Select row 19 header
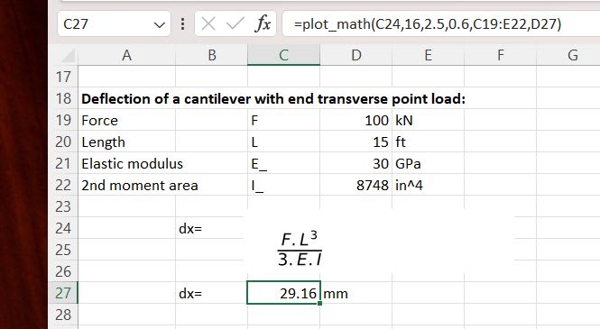600x329 pixels. click(63, 121)
